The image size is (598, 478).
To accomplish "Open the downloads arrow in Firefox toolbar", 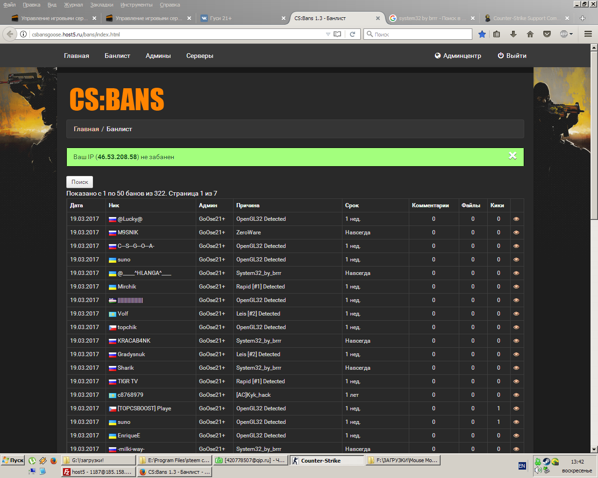I will click(513, 34).
